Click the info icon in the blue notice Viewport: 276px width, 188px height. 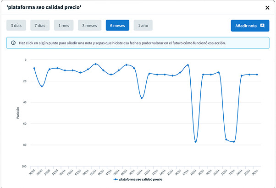[x=13, y=43]
